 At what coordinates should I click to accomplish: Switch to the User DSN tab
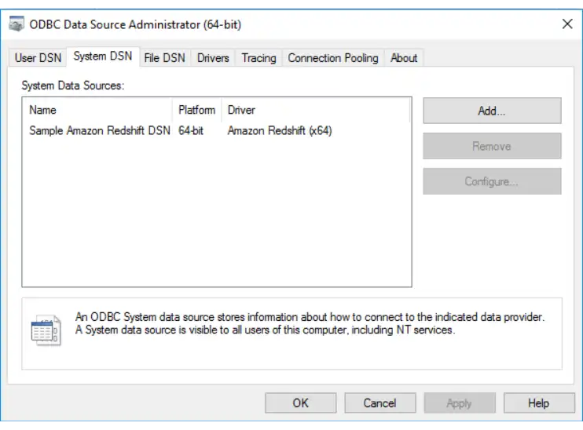(37, 58)
